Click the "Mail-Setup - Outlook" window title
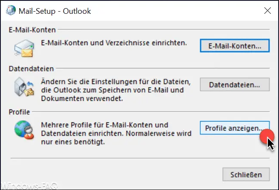Screen dimensions: 279x190 pos(55,11)
